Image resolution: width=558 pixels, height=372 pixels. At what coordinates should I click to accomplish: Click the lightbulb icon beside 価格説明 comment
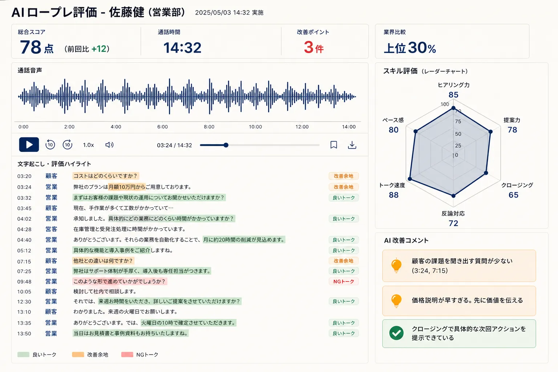396,301
